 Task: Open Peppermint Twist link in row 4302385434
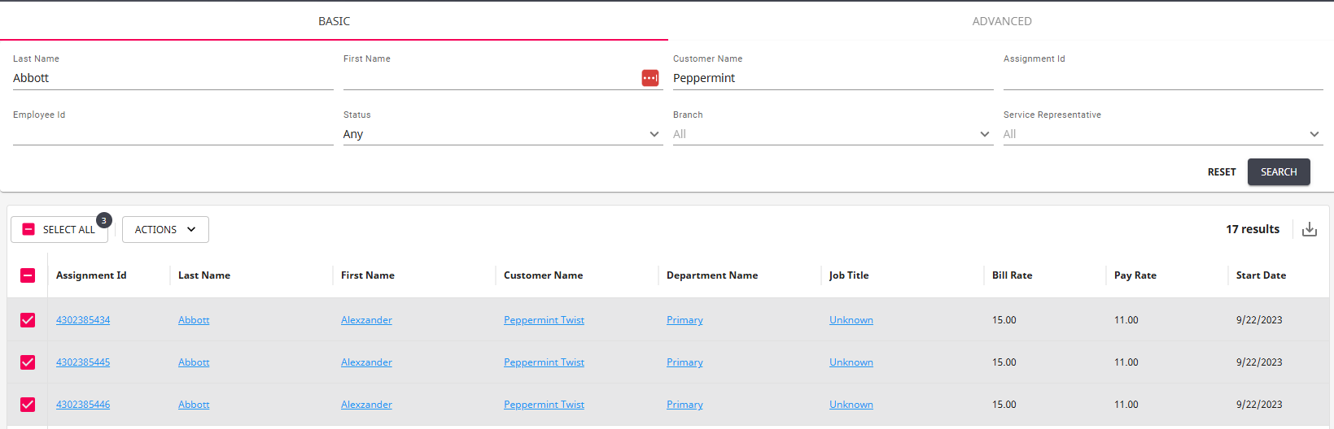coord(544,320)
